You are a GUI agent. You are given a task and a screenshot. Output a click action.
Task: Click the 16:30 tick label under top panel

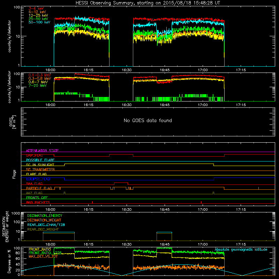[x=127, y=70]
